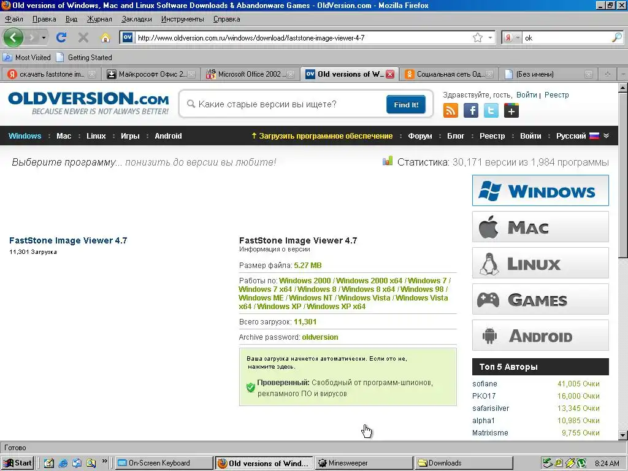Open the address bar history dropdown arrow
The height and width of the screenshot is (471, 628).
click(490, 37)
